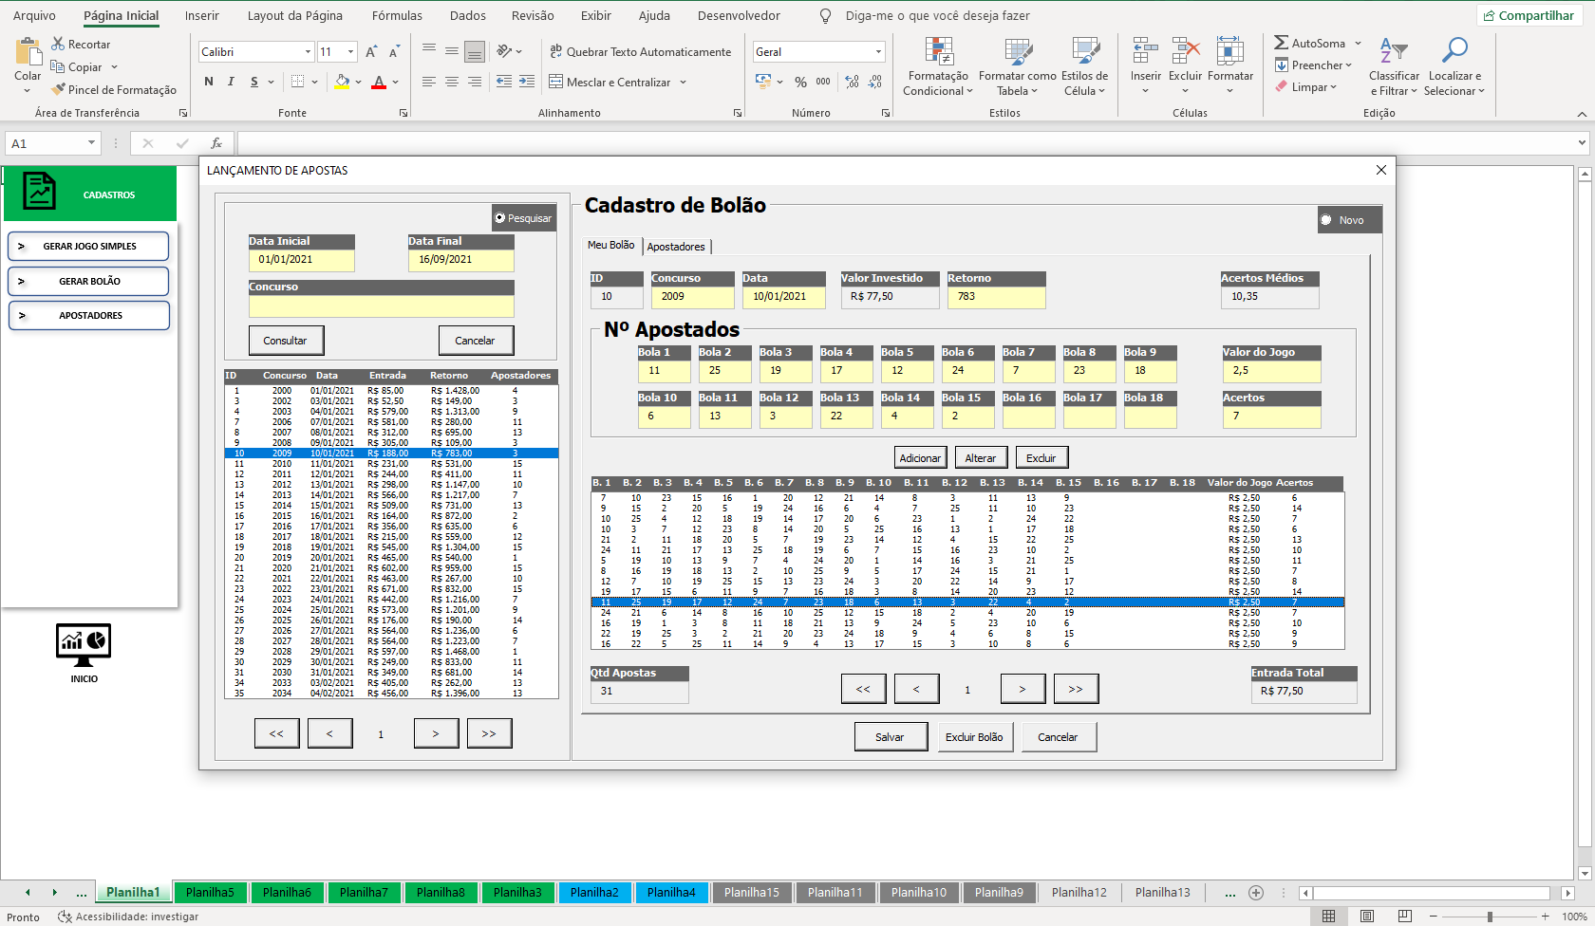Expand the Name Box dropdown arrow

[x=91, y=143]
